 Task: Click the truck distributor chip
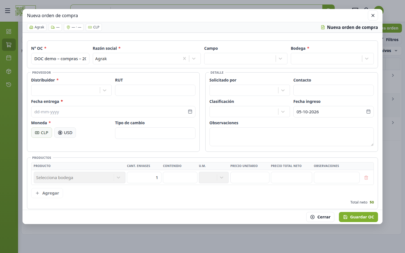click(55, 27)
